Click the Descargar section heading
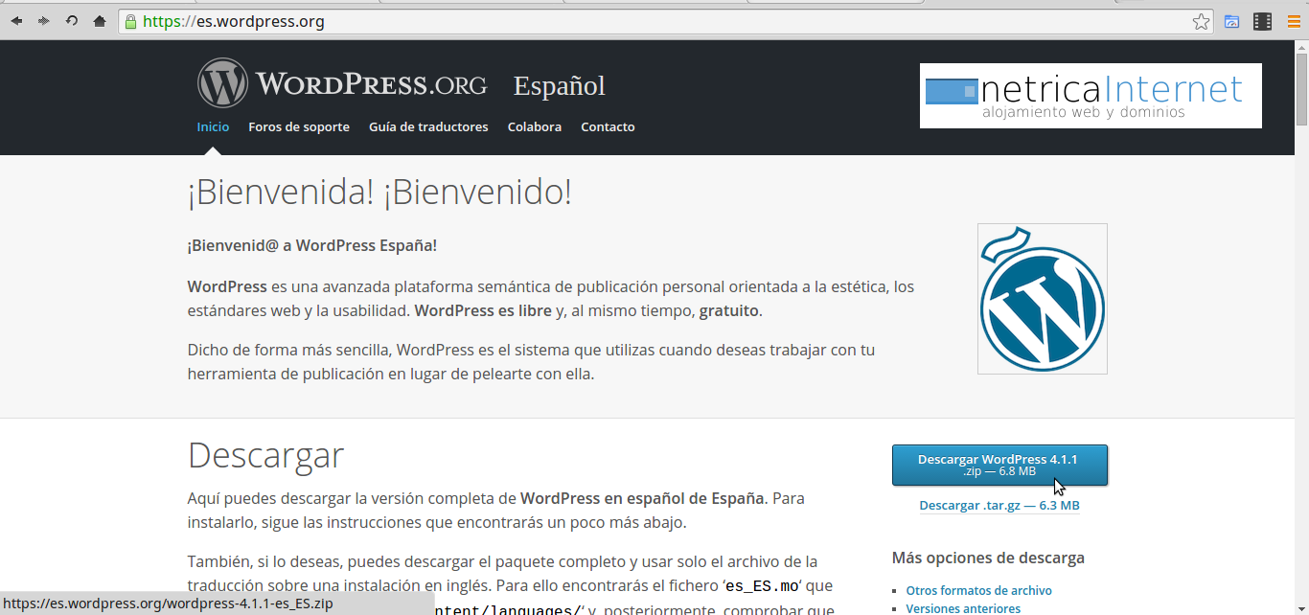The height and width of the screenshot is (615, 1309). [x=265, y=455]
